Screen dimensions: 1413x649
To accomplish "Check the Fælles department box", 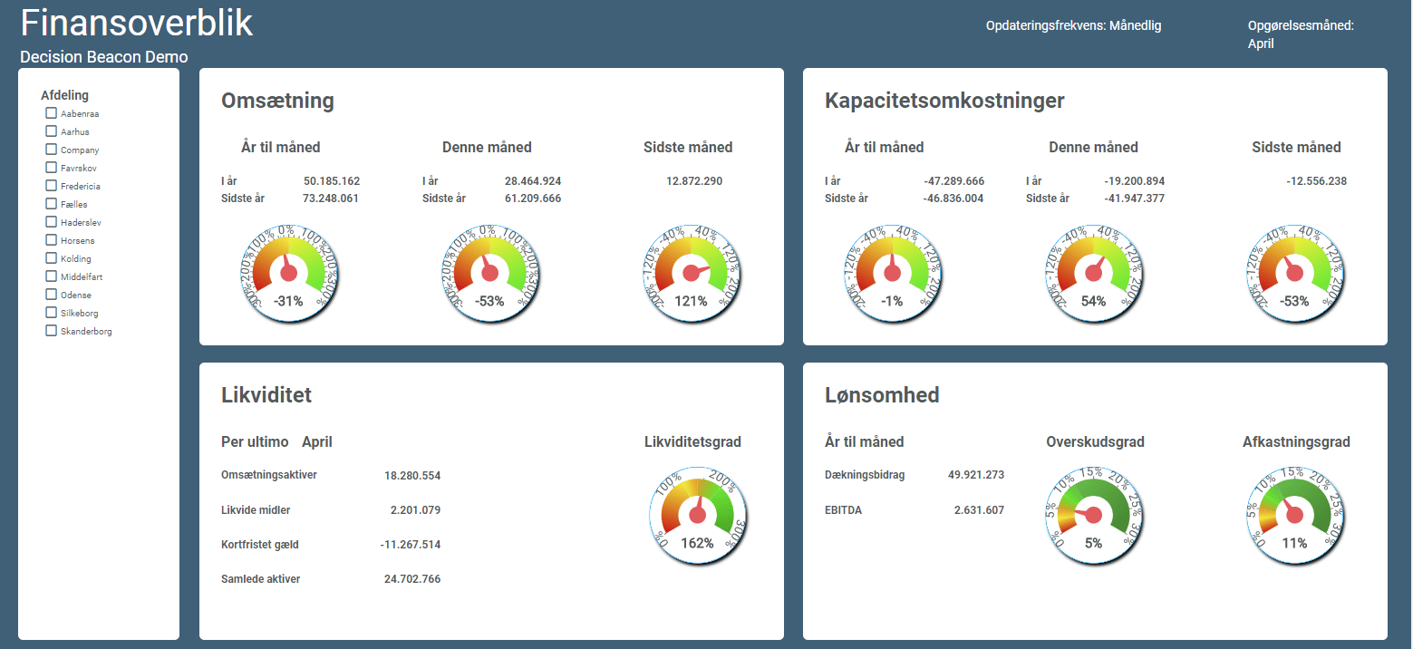I will (52, 204).
